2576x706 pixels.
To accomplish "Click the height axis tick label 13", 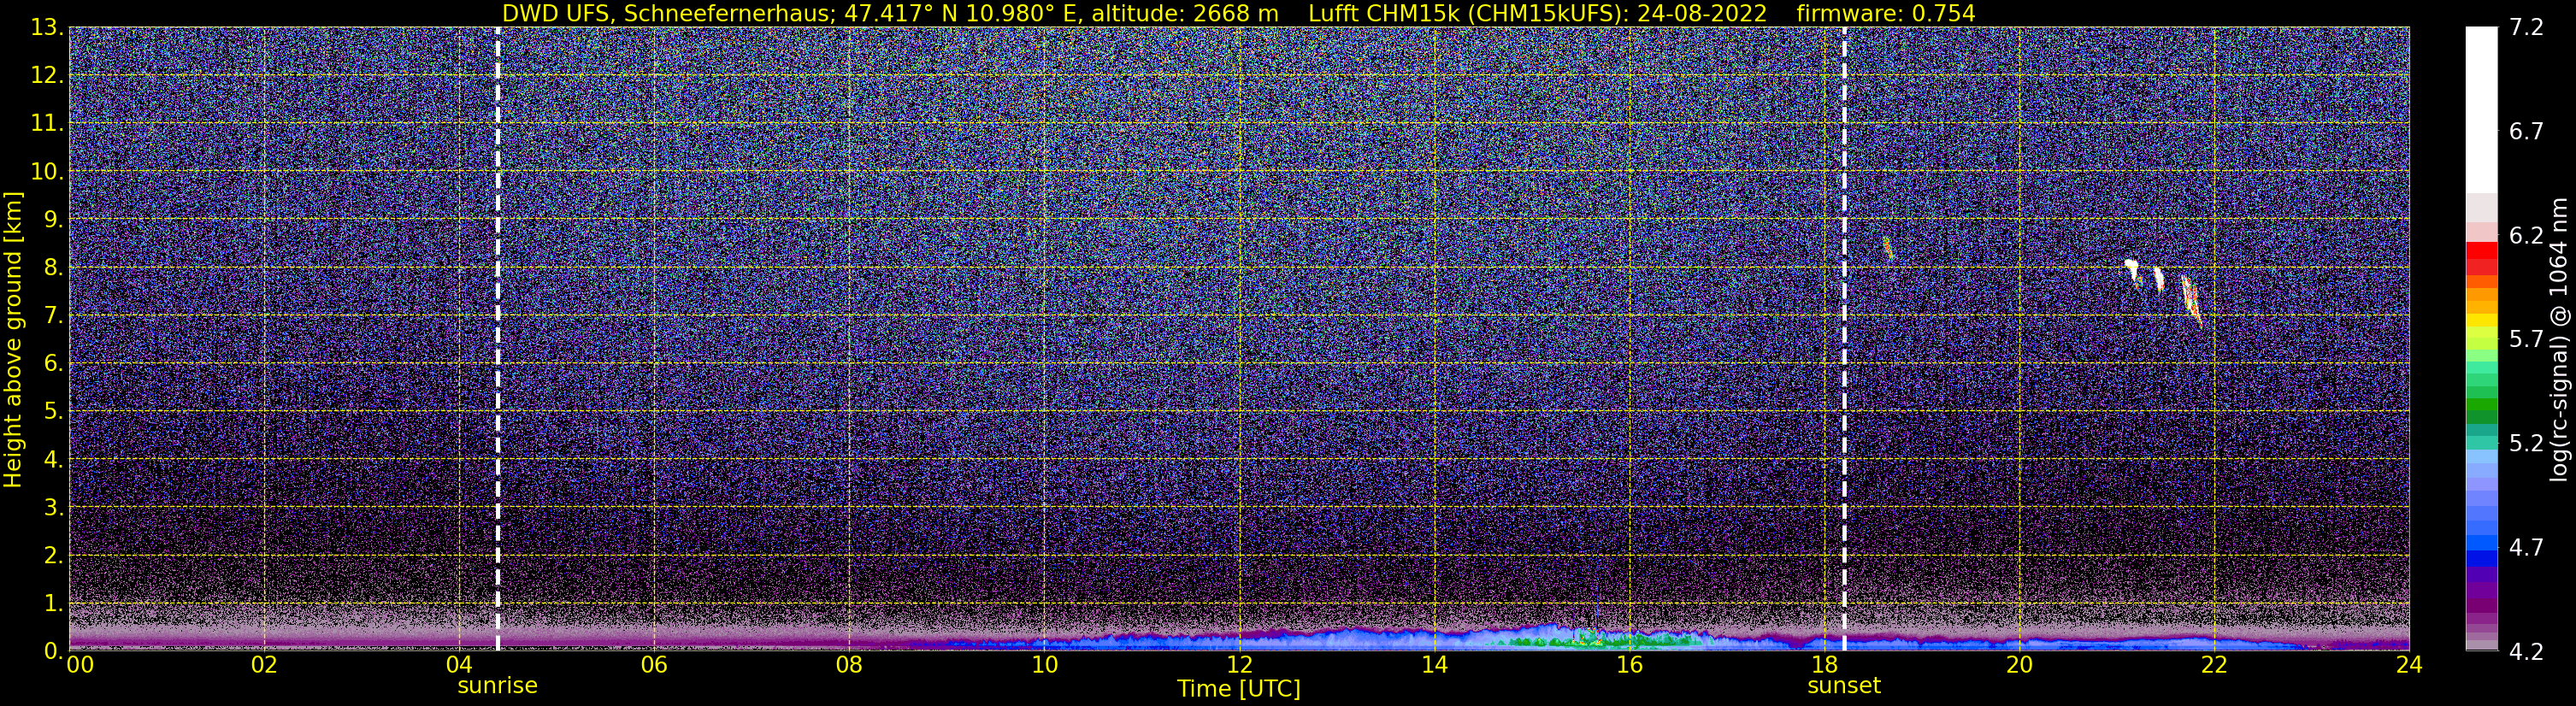I will (47, 28).
